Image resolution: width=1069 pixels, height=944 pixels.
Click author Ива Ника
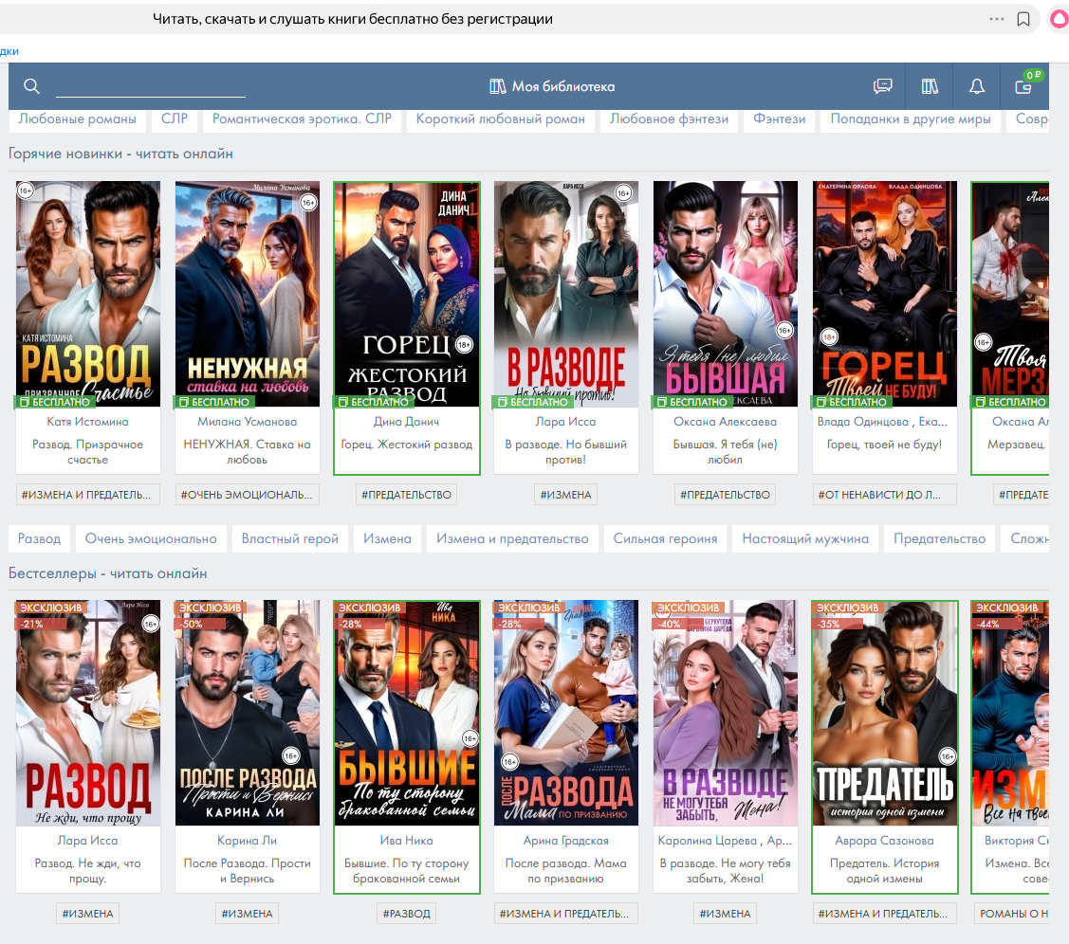[406, 841]
